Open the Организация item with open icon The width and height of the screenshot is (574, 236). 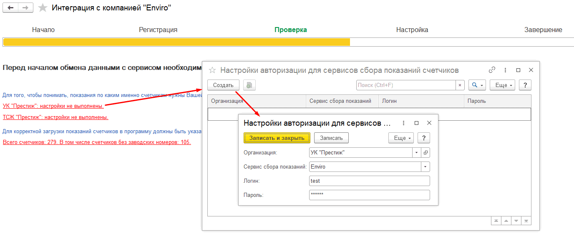click(x=425, y=153)
